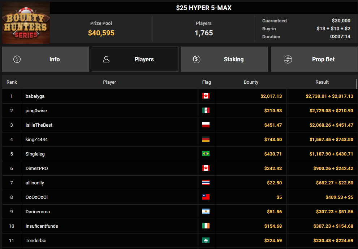Viewport: 358px width, 249px height.
Task: Sort by the Rank column header
Action: pyautogui.click(x=12, y=82)
